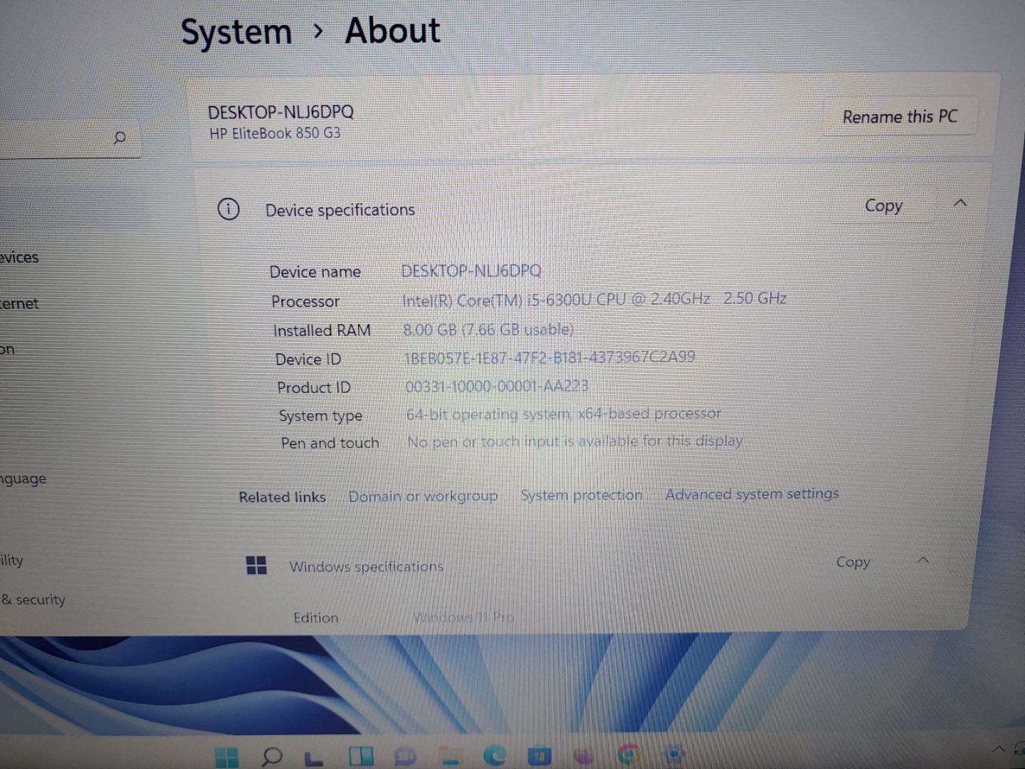Open the Widgets panel icon
The height and width of the screenshot is (769, 1025).
[361, 756]
